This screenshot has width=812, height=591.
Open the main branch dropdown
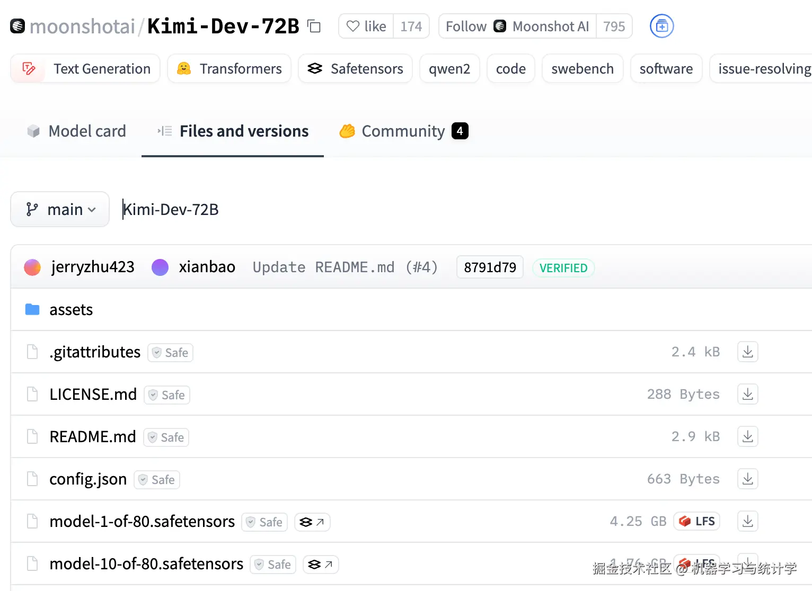pyautogui.click(x=60, y=209)
